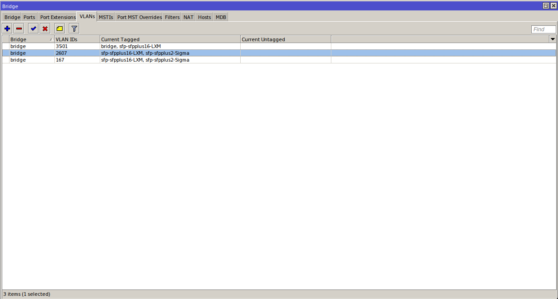Switch to the Bridge tab
Image resolution: width=558 pixels, height=299 pixels.
coord(12,17)
